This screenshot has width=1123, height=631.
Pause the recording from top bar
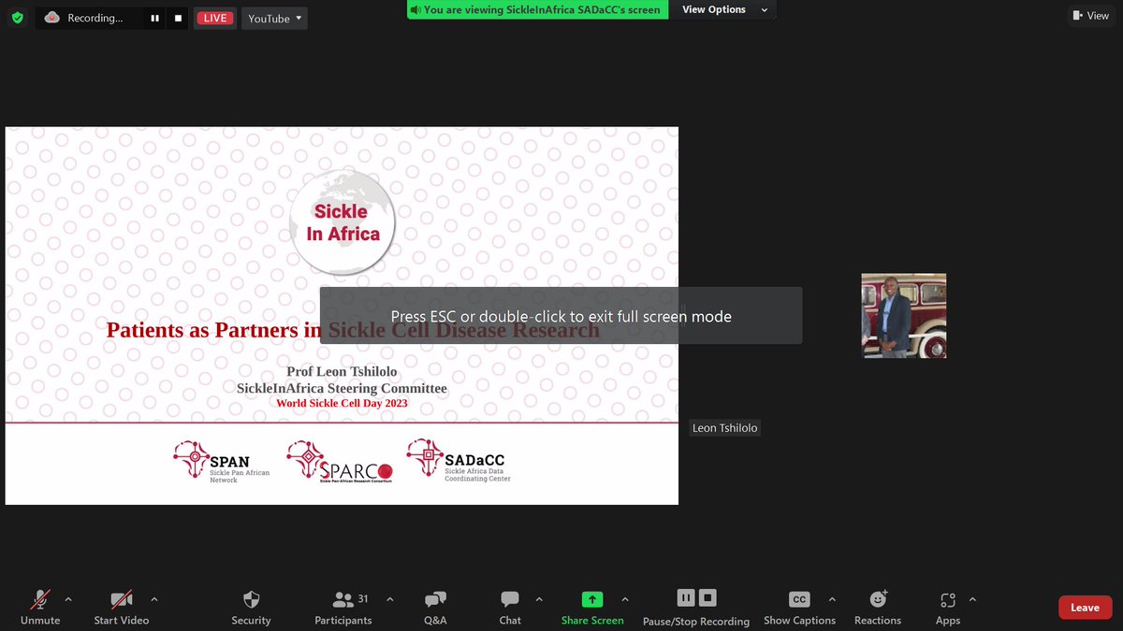click(x=156, y=18)
